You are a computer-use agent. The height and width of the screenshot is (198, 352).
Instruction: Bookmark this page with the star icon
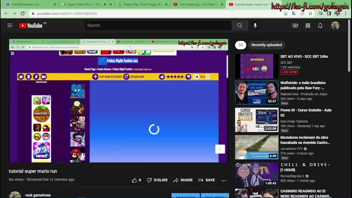tap(310, 13)
